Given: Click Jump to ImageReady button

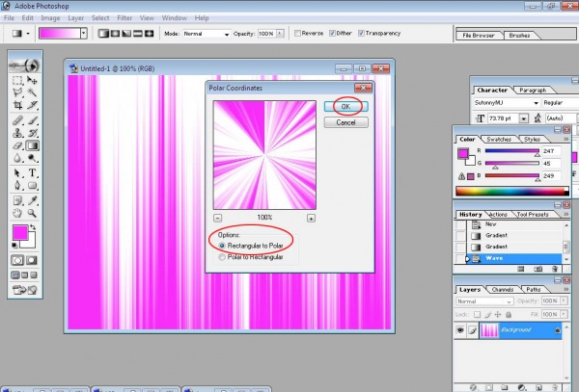Looking at the screenshot, I should tap(25, 290).
